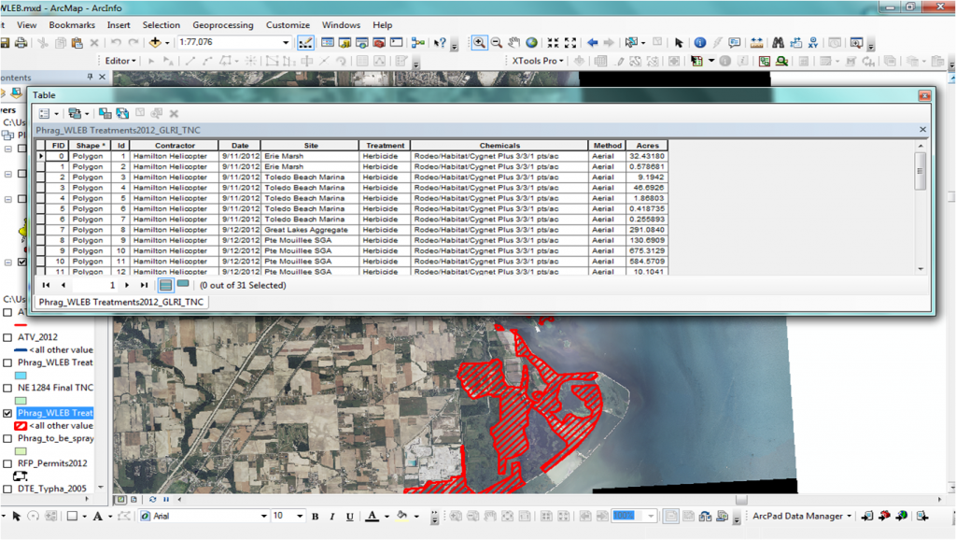Screen dimensions: 956x540
Task: Select the Identify tool
Action: coord(700,42)
